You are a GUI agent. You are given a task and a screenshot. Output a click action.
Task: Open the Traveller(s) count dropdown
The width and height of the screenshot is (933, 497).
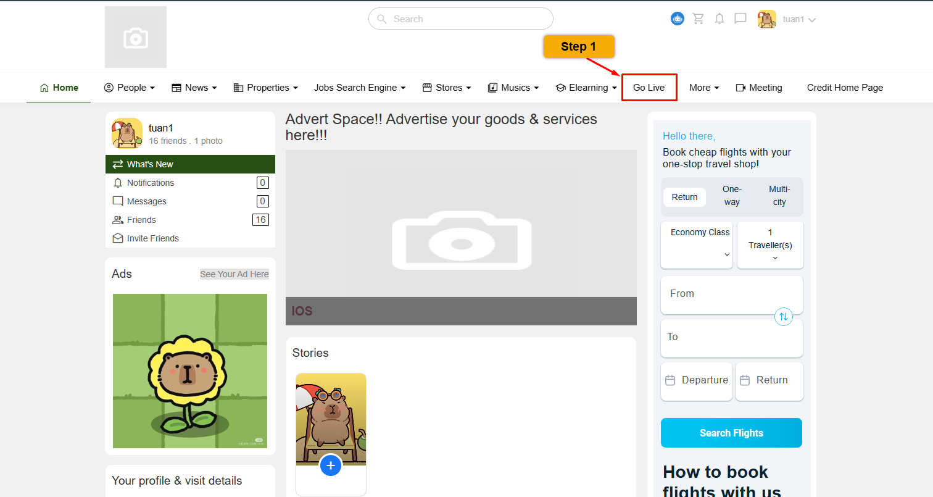[x=770, y=245]
